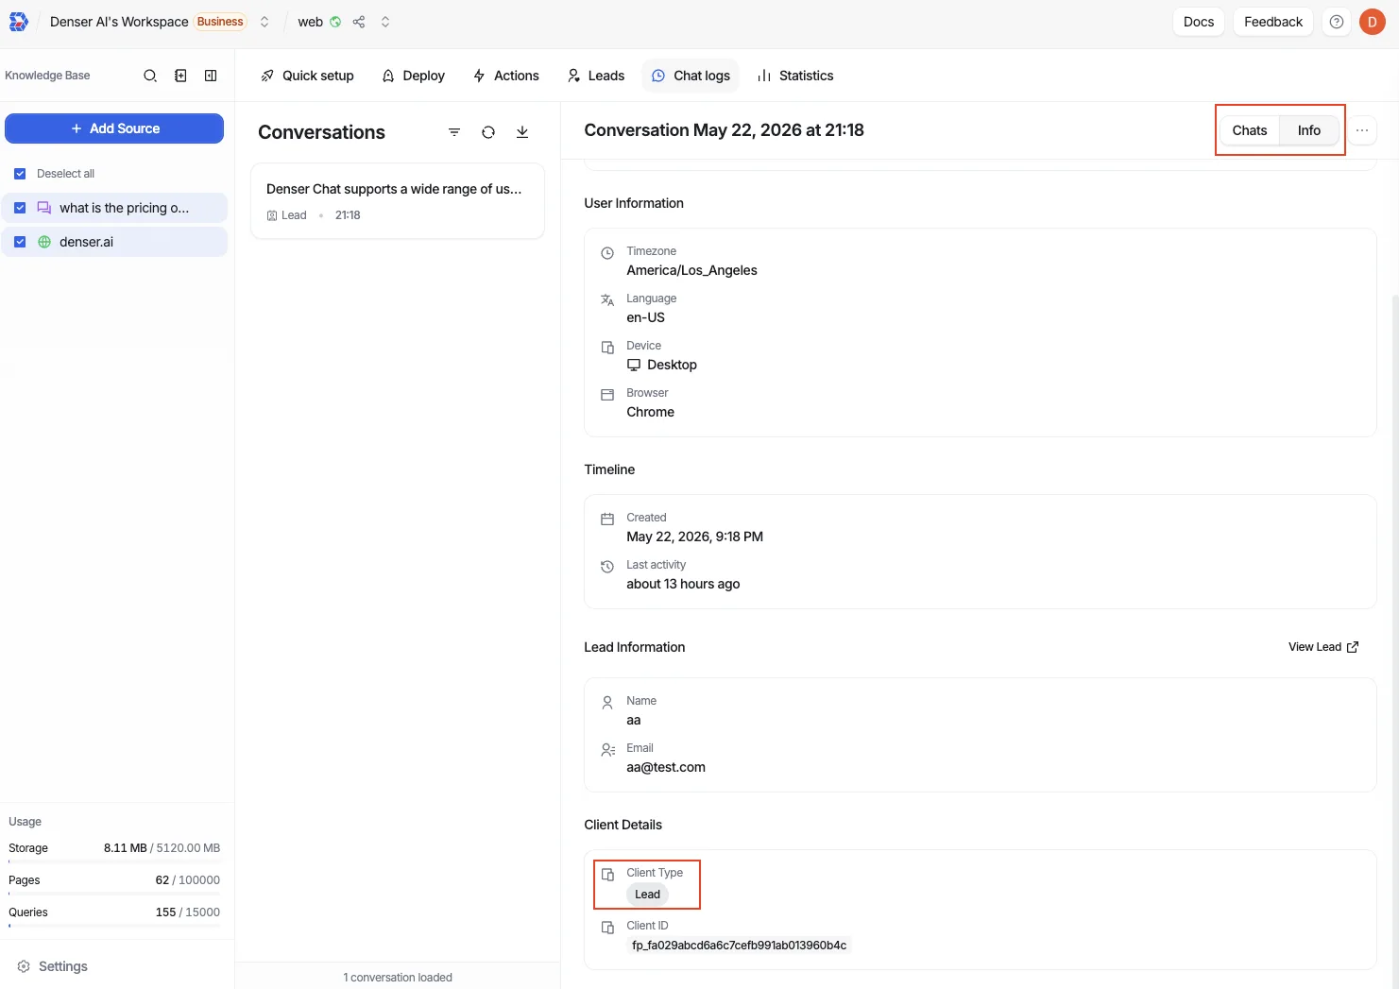This screenshot has height=989, width=1399.
Task: Click the Business plan badge
Action: tap(220, 22)
